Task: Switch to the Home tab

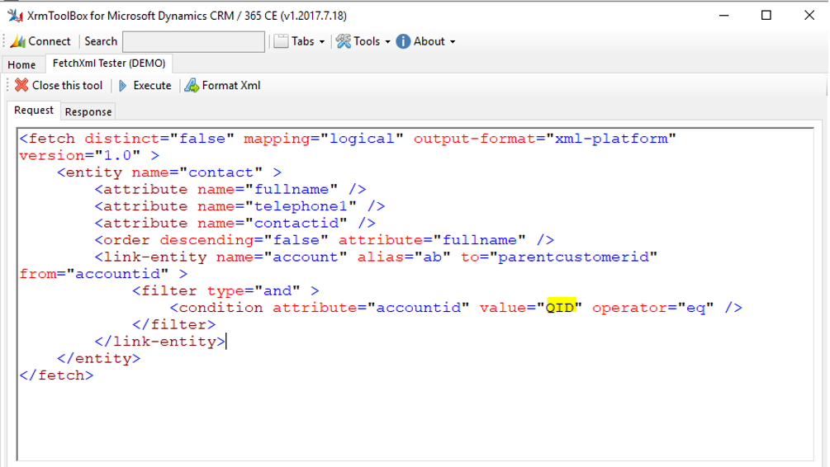Action: pyautogui.click(x=21, y=64)
